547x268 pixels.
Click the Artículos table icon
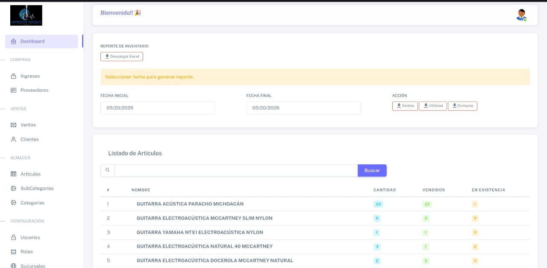13,174
